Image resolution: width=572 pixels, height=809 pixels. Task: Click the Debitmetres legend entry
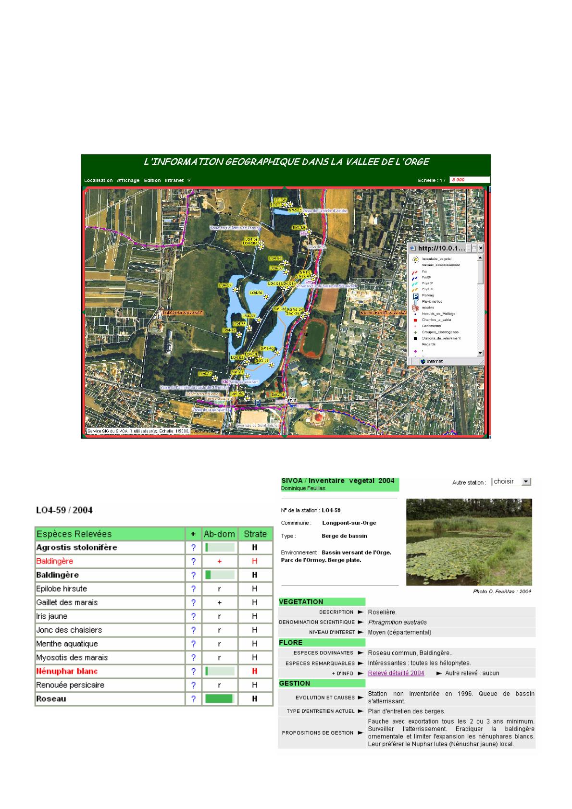(x=432, y=326)
